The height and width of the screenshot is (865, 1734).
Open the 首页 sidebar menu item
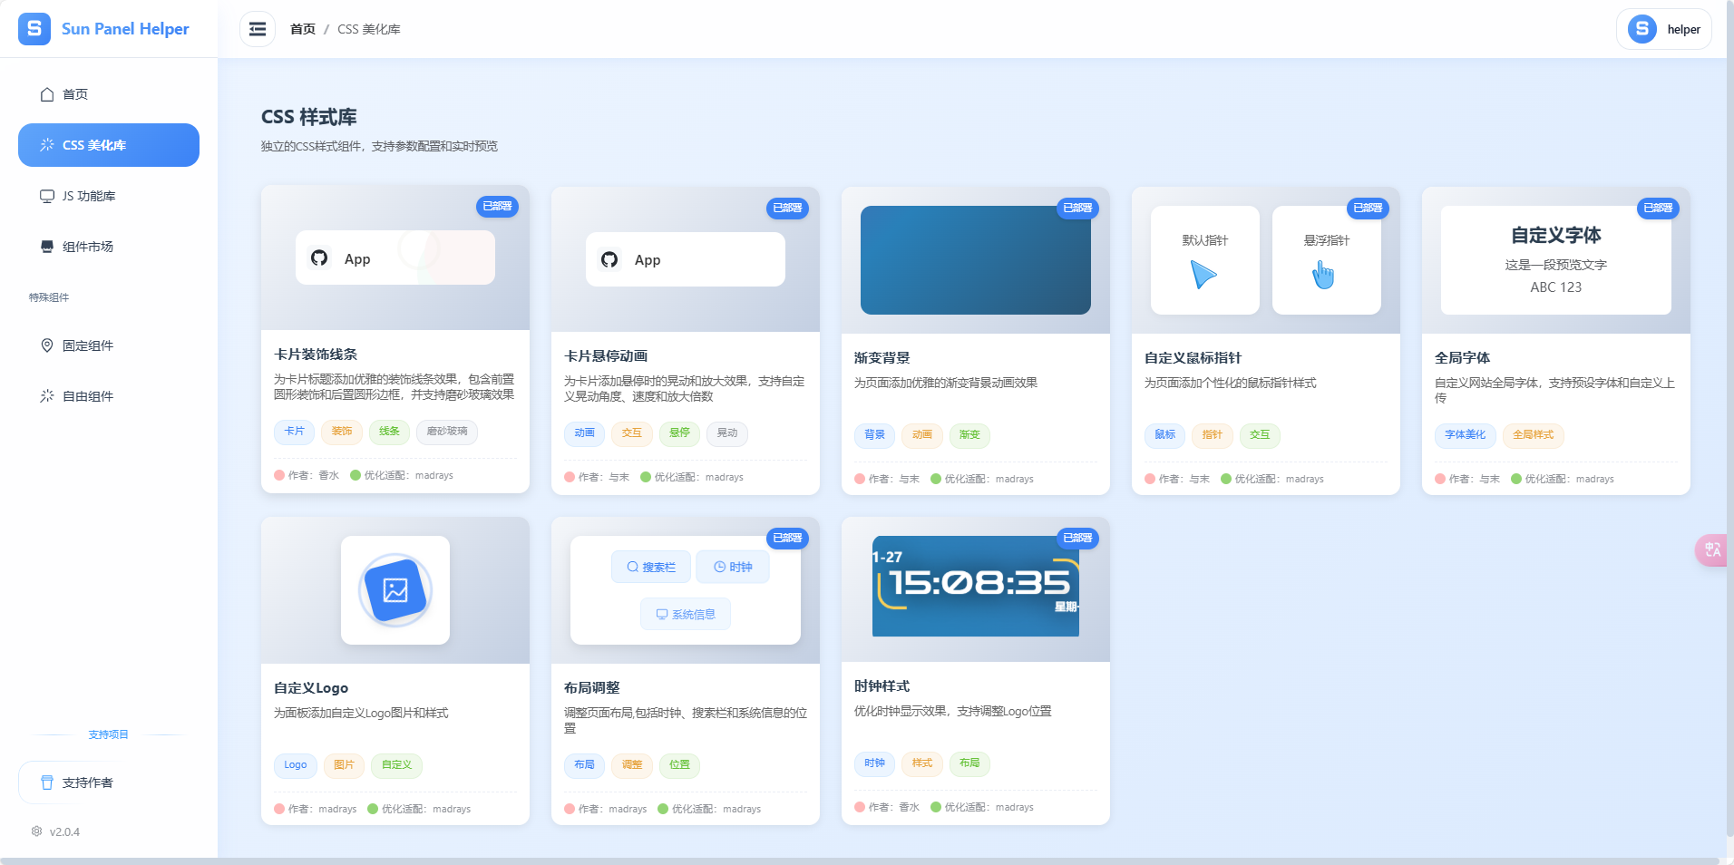[x=75, y=94]
